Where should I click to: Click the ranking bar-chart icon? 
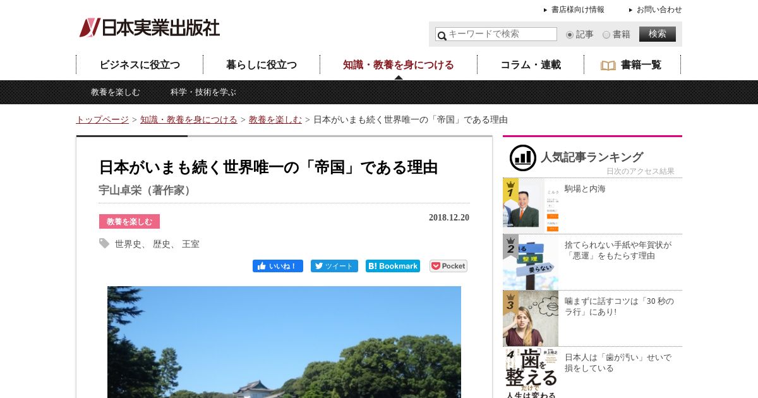coord(522,158)
